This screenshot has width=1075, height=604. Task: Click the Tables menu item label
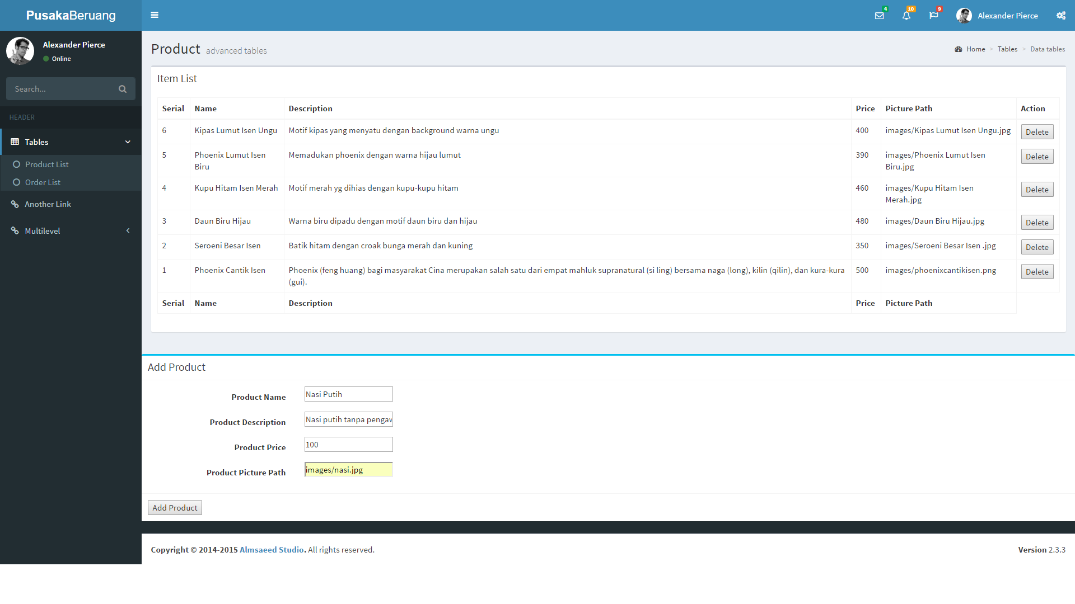click(36, 142)
